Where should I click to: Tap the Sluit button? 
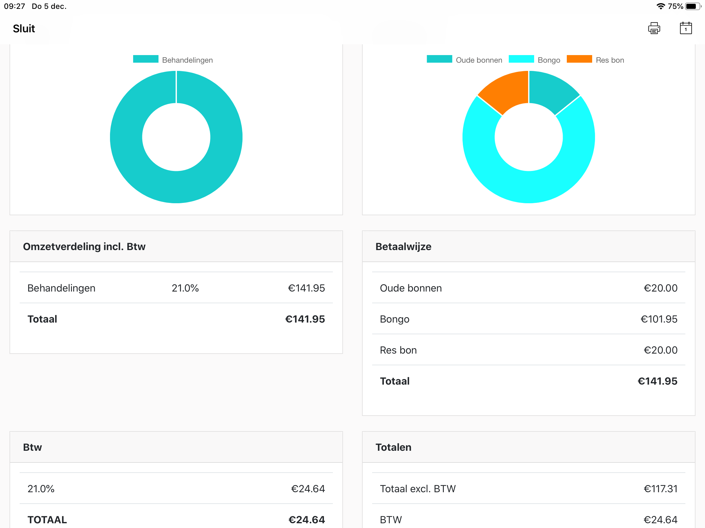click(x=24, y=28)
